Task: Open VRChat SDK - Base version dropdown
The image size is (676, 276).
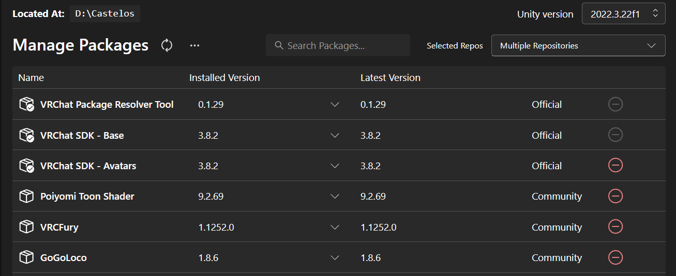Action: (335, 135)
